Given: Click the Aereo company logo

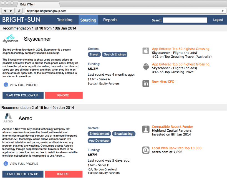Looking at the screenshot, I should coord(8,118).
